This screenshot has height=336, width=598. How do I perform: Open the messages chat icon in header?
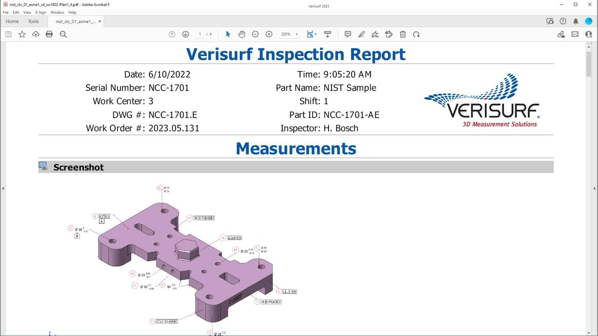point(550,21)
